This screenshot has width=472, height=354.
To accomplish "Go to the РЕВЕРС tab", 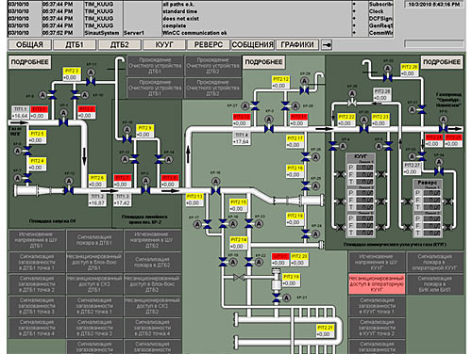I will pyautogui.click(x=209, y=45).
